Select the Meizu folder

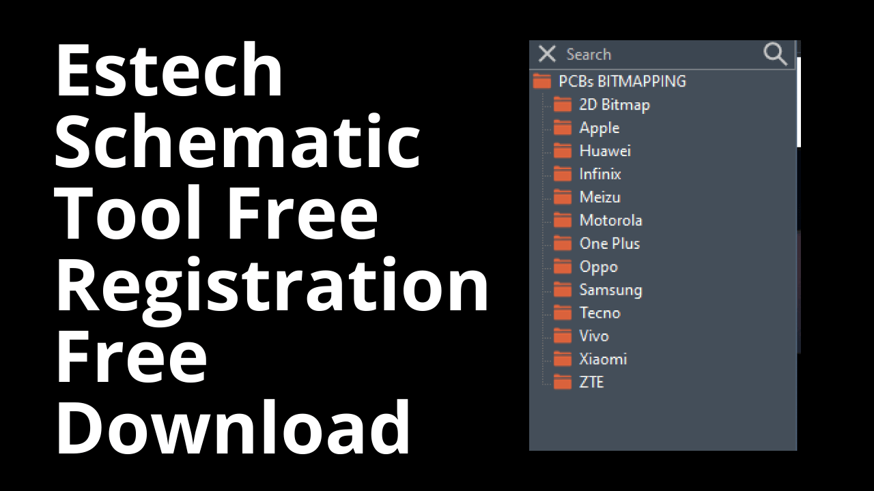point(600,196)
